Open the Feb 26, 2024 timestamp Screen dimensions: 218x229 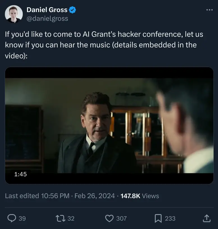click(95, 196)
